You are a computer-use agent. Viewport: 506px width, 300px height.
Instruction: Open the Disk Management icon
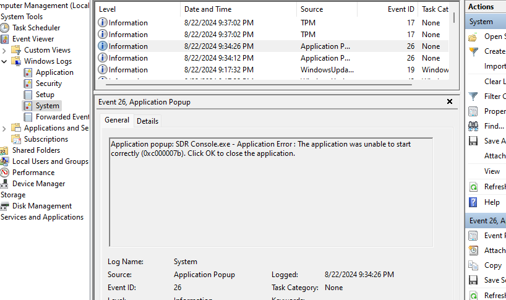[4, 206]
